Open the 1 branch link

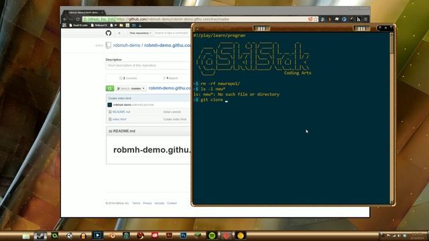[x=171, y=78]
